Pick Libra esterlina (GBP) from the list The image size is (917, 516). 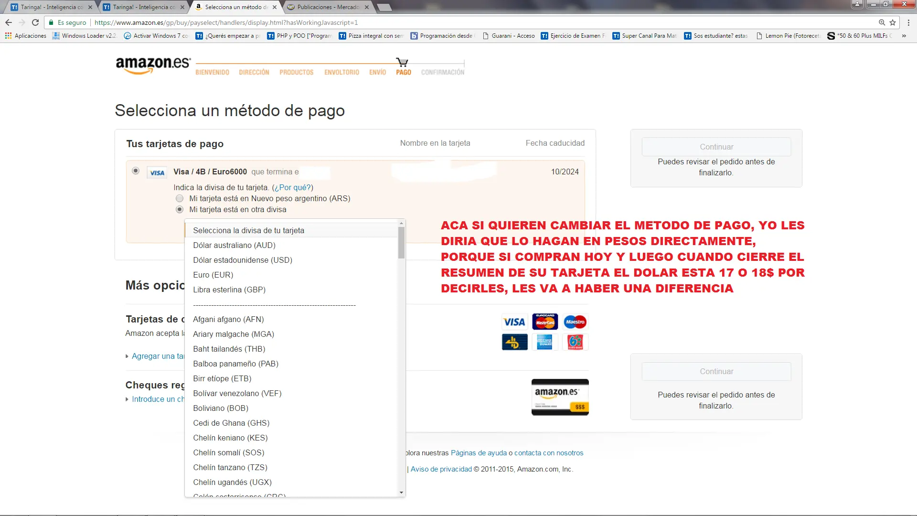pos(291,290)
